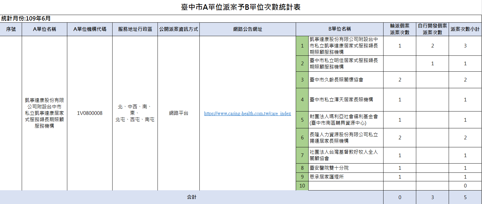Select 輪派 value 2 in 久齡長照關懷協會 row
The width and height of the screenshot is (482, 204).
[400, 80]
